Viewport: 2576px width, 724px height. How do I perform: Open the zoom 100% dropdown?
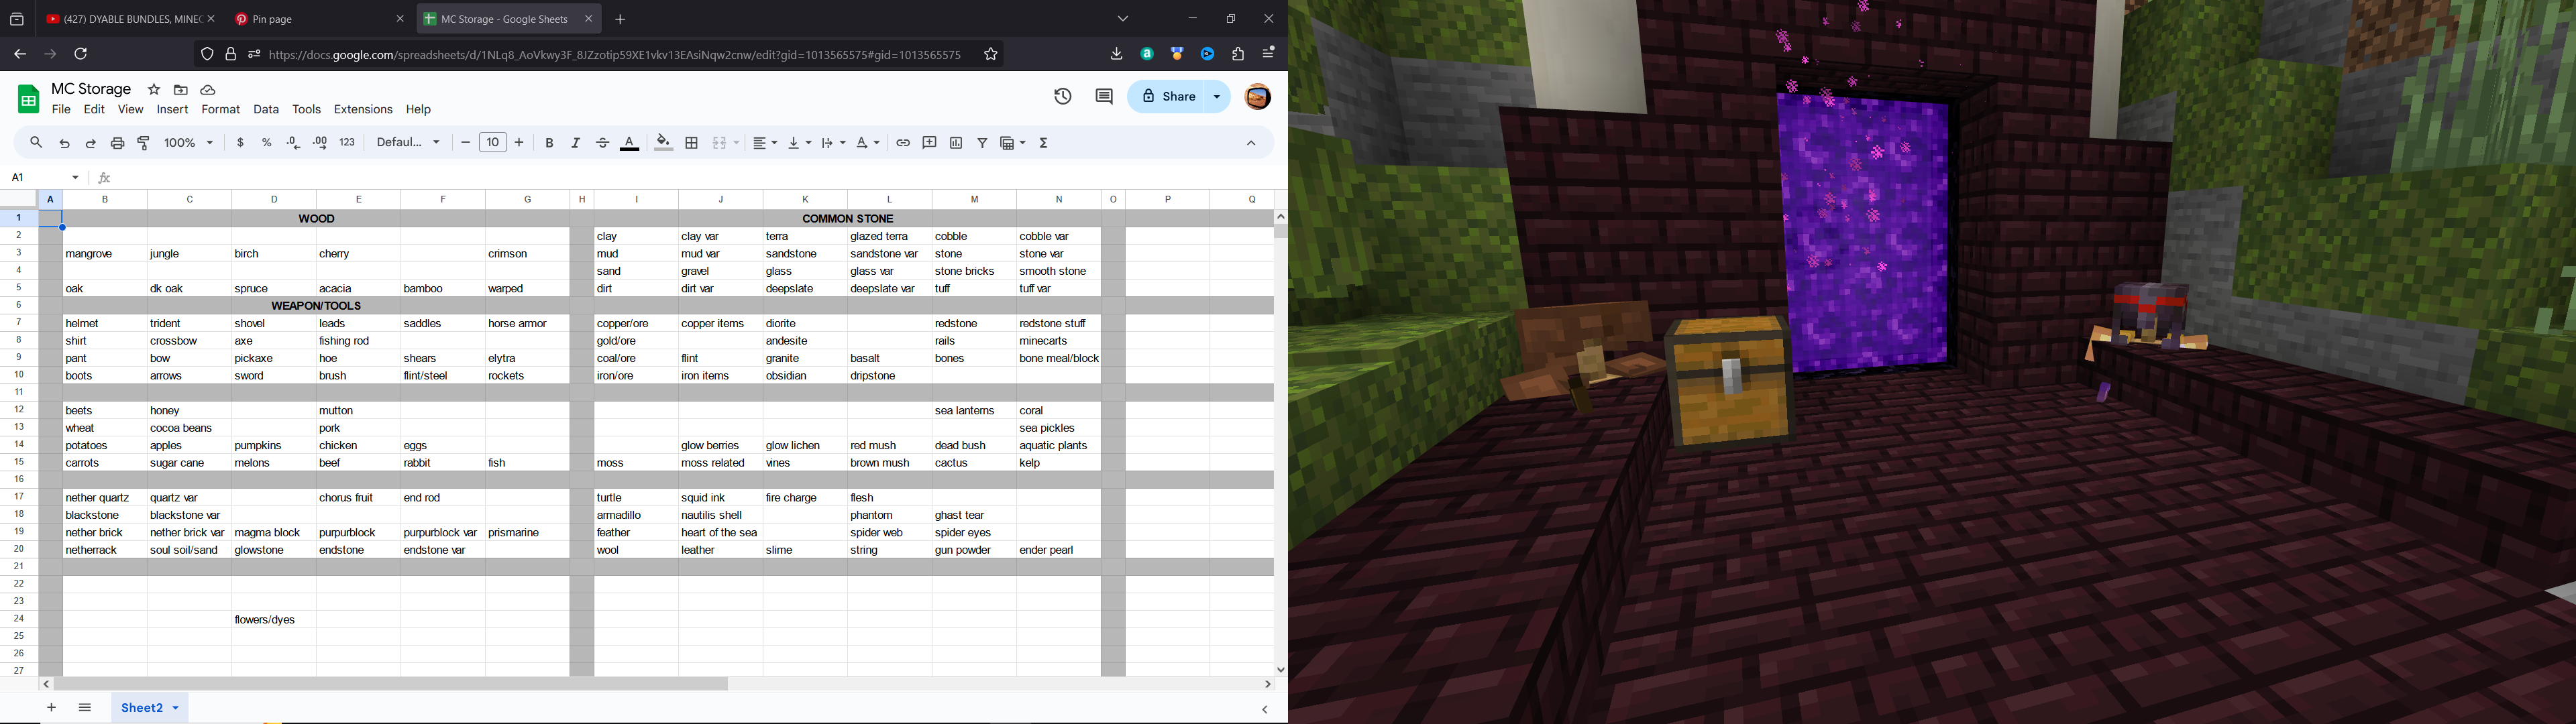coord(189,144)
